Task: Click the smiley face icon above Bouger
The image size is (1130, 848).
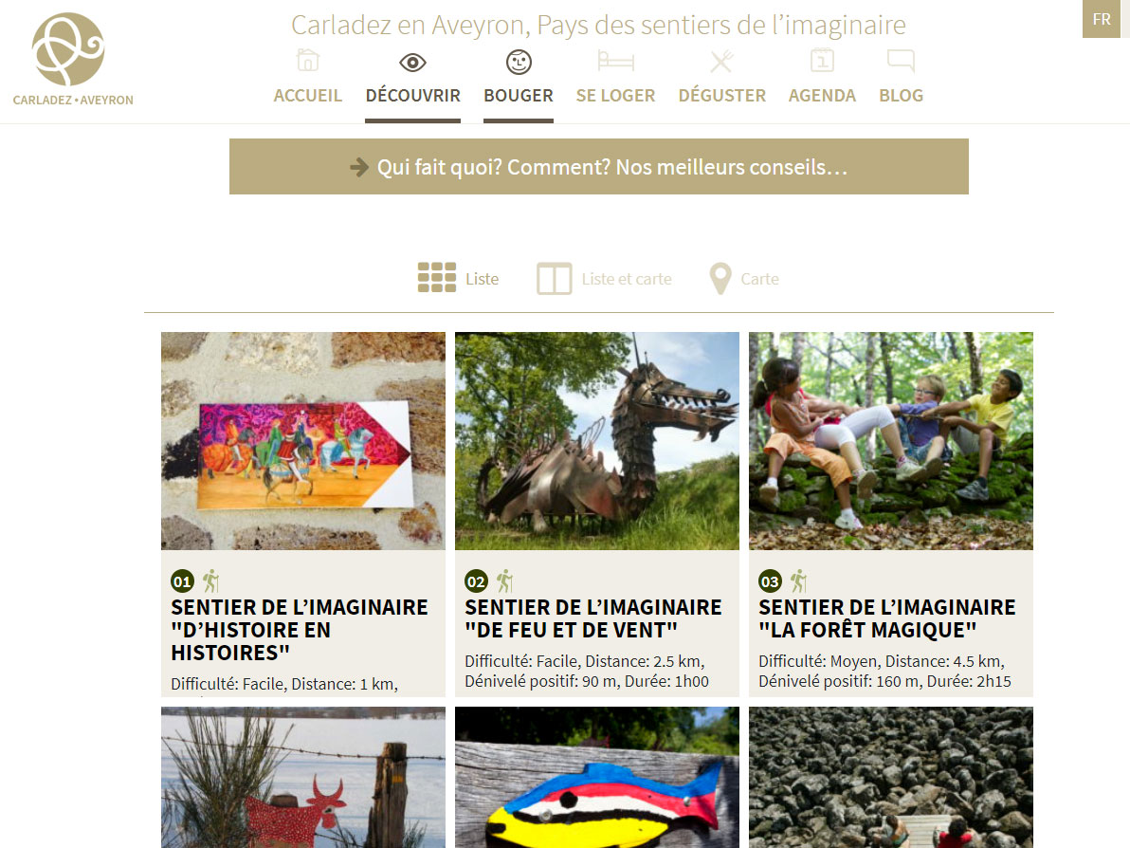Action: [x=519, y=62]
